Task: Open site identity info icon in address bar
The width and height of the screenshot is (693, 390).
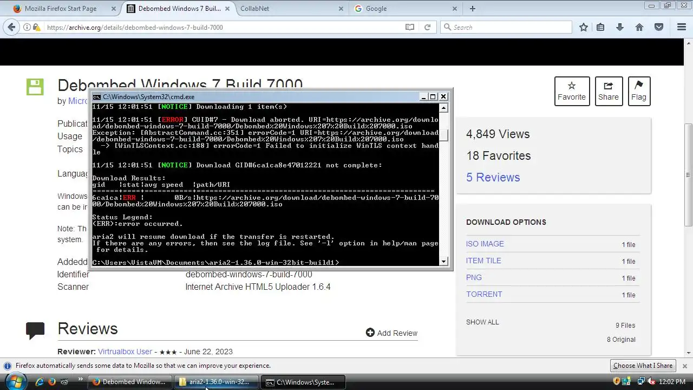Action: (27, 27)
